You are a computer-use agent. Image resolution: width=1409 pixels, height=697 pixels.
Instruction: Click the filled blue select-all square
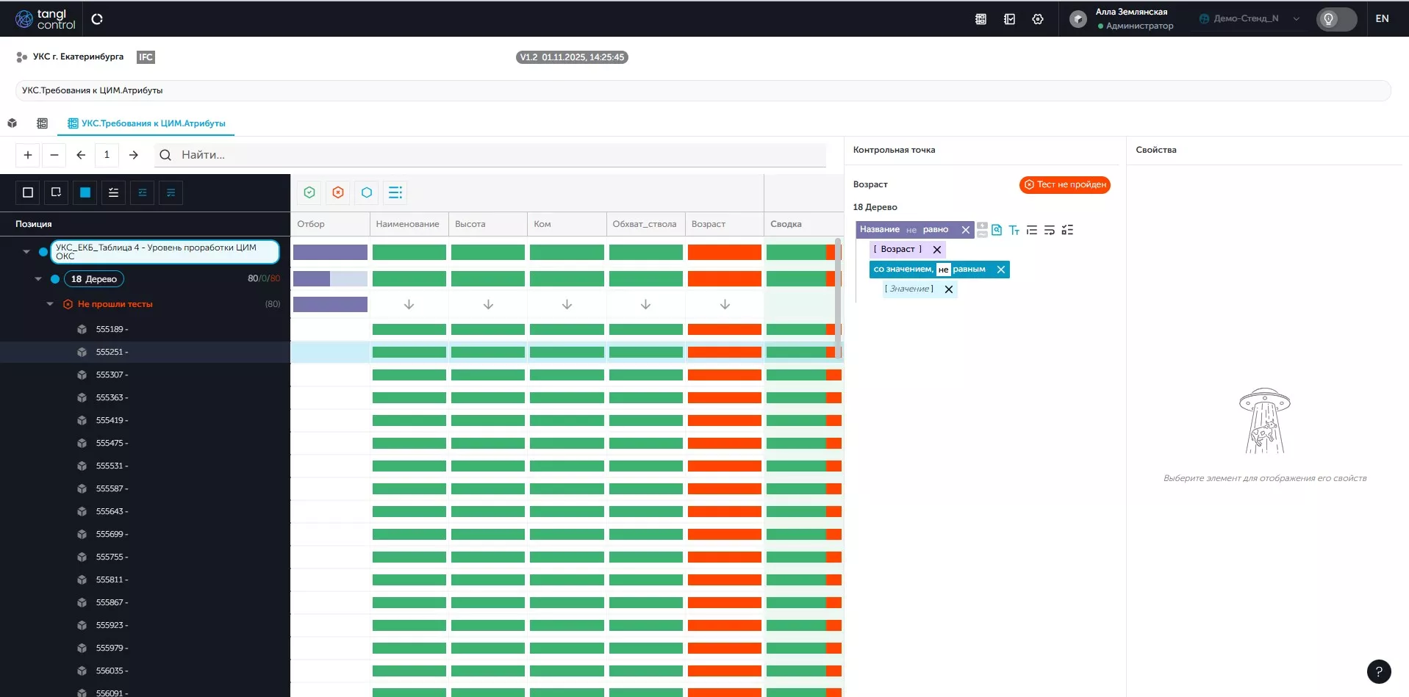click(x=85, y=192)
